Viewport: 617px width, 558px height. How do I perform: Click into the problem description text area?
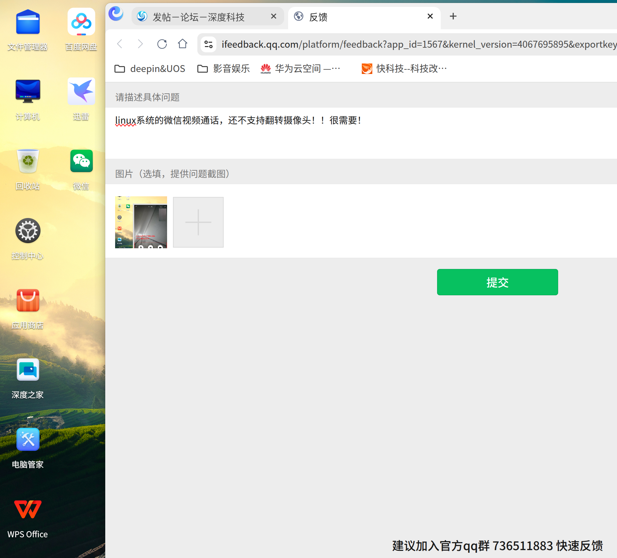[x=361, y=133]
